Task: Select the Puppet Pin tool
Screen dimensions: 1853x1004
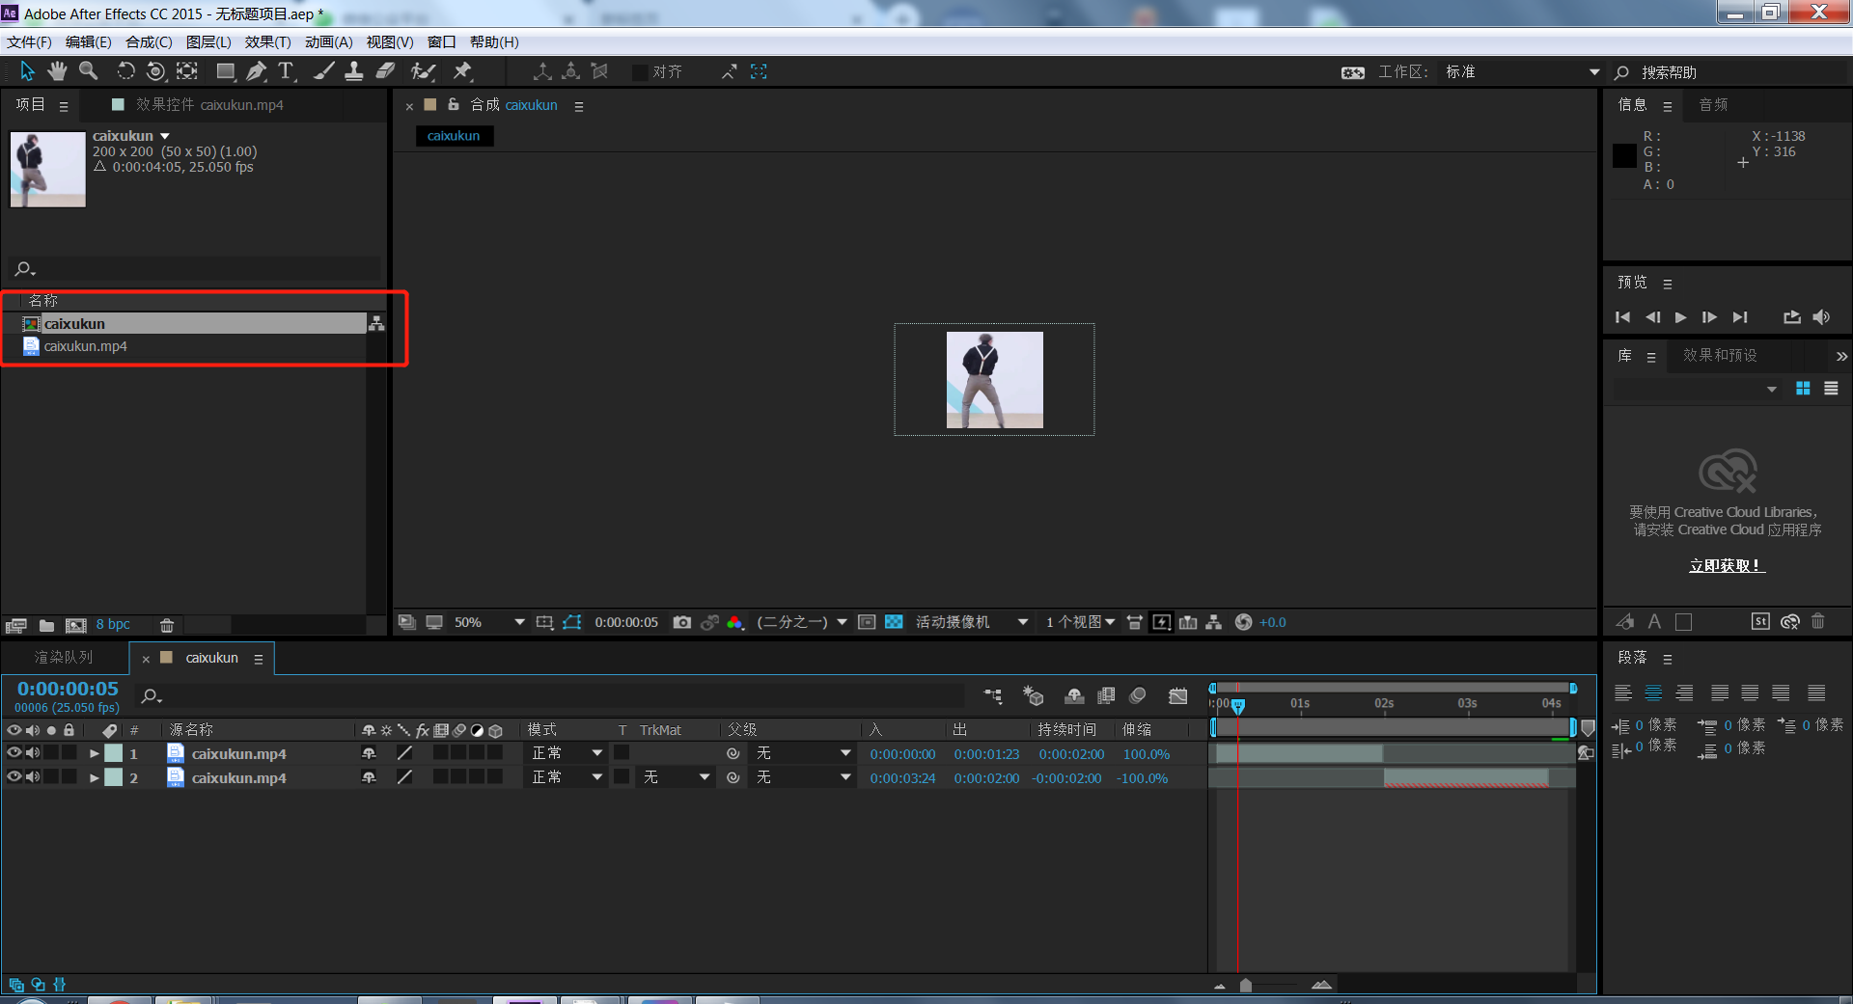Action: [x=462, y=71]
